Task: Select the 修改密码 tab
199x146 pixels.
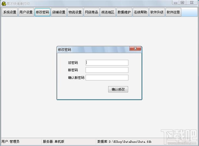Action: pos(43,12)
